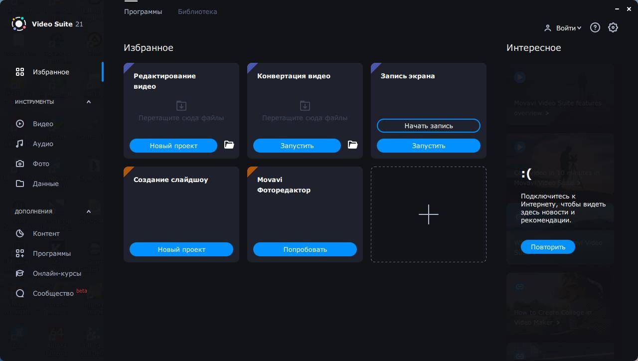Click the Повторить retry button
The width and height of the screenshot is (638, 361).
[x=548, y=247]
